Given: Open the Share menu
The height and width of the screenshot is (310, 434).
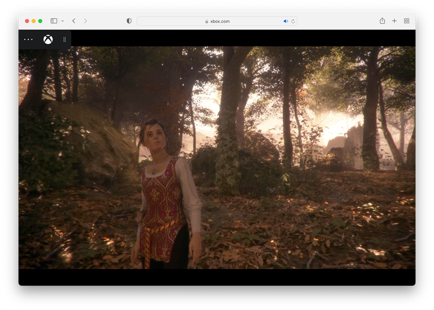Looking at the screenshot, I should pos(382,21).
